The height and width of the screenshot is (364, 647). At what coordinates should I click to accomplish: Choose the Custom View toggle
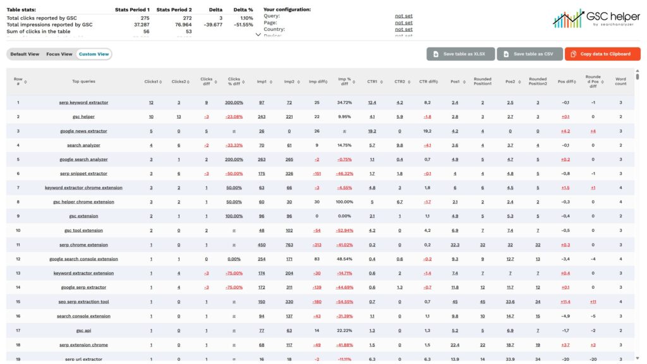pos(94,54)
